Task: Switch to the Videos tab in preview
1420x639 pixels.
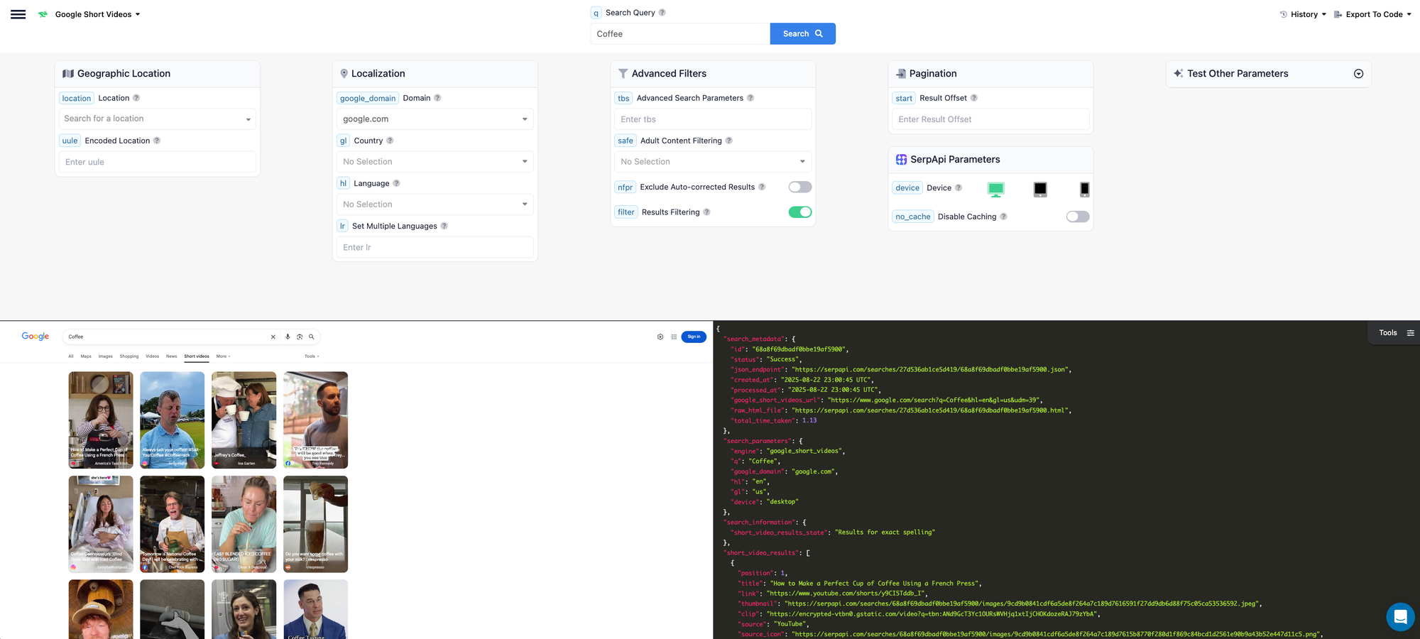Action: (x=153, y=356)
